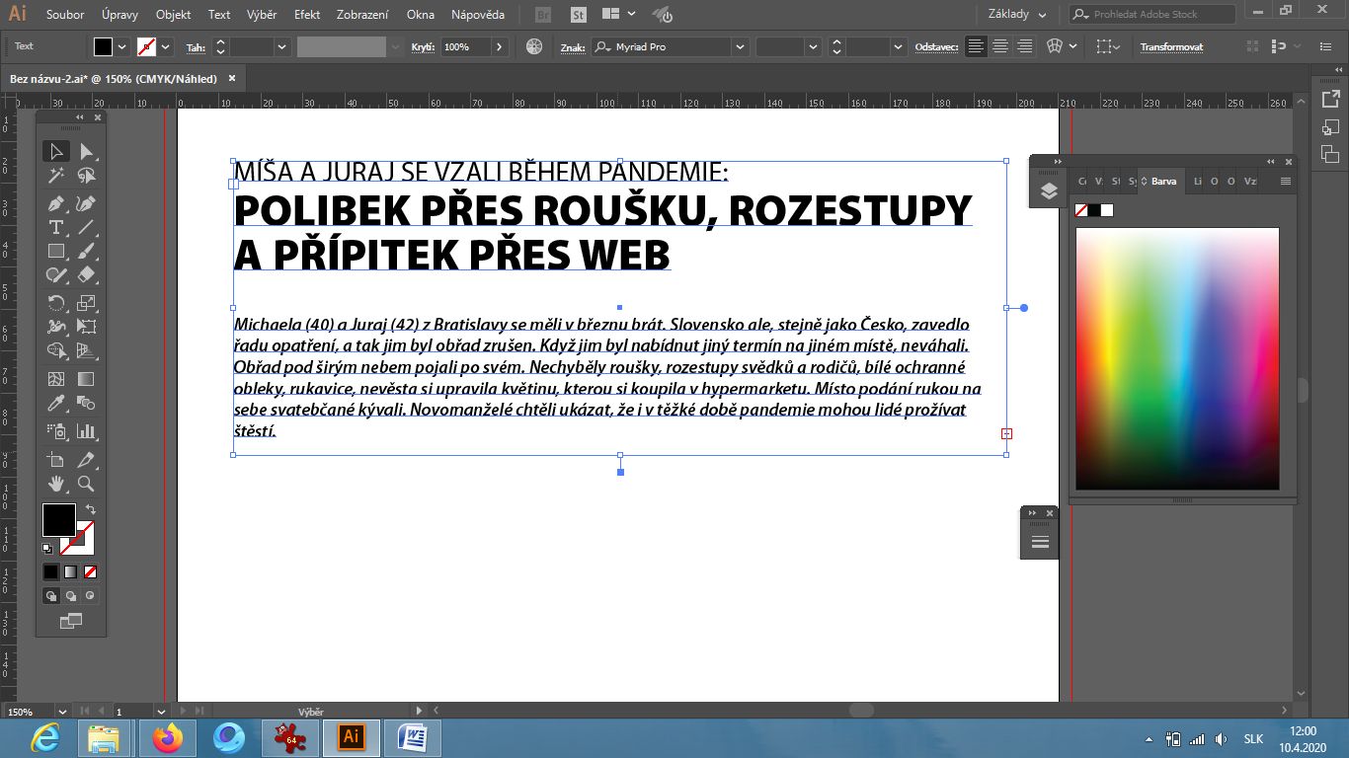
Task: Activate the Direct Selection tool
Action: [x=87, y=152]
